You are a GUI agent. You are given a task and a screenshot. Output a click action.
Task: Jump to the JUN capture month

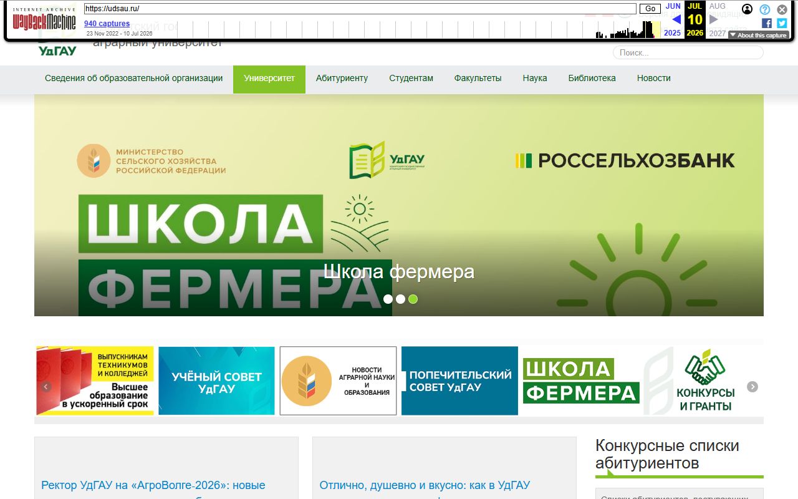(x=673, y=6)
